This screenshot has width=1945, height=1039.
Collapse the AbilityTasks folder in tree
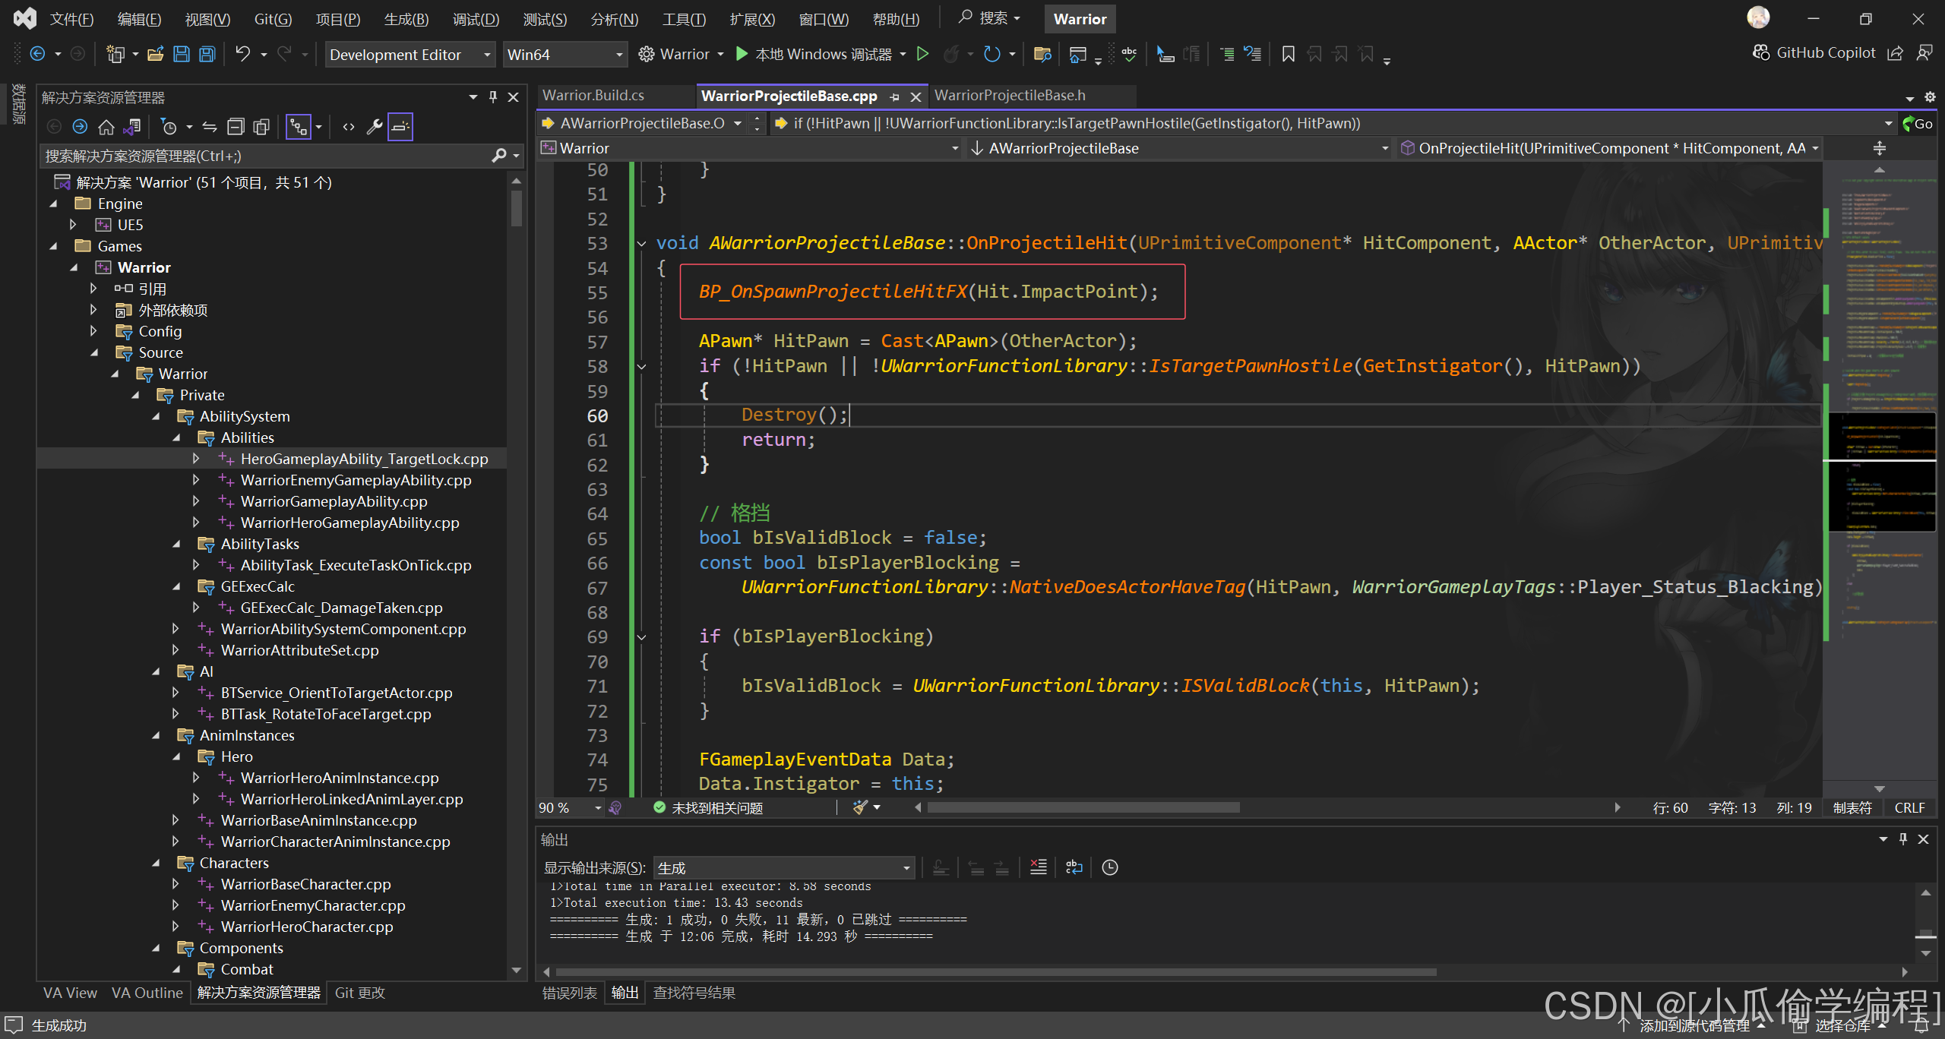176,544
